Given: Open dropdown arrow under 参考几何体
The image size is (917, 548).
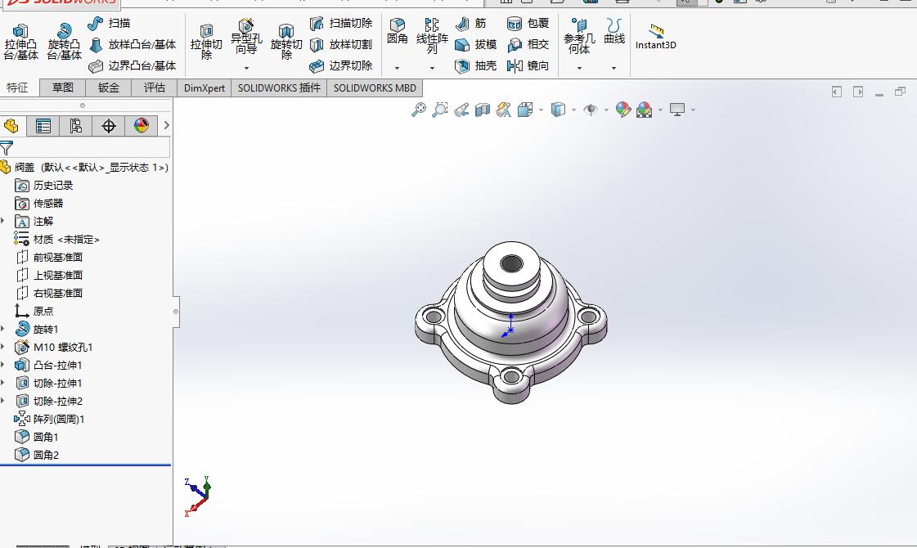Looking at the screenshot, I should 579,68.
